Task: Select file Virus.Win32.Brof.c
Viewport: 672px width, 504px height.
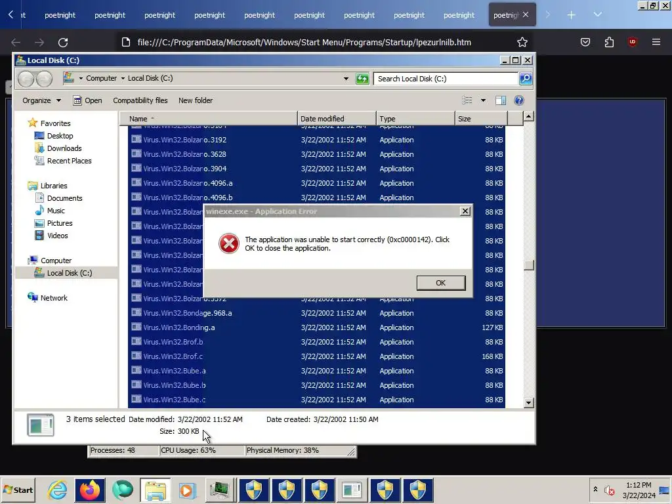Action: coord(317,356)
